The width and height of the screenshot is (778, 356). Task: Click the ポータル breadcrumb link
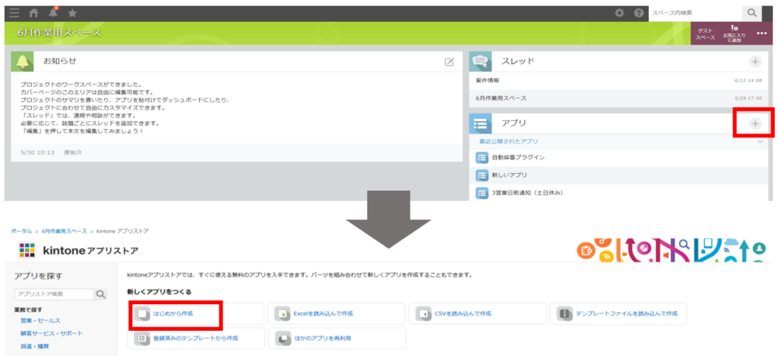(21, 231)
